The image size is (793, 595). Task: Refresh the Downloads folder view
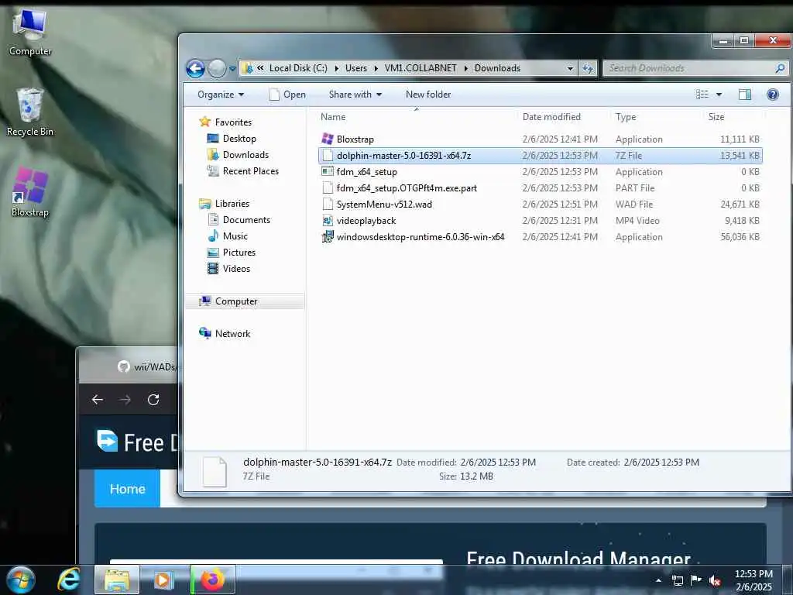588,68
